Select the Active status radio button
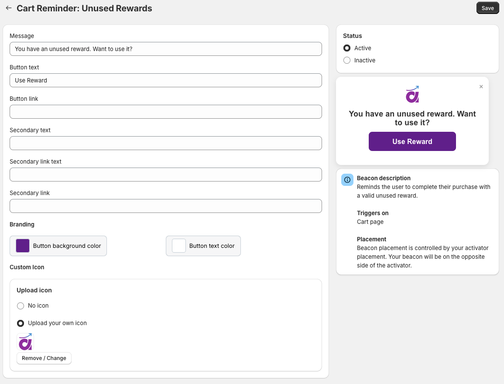 tap(347, 48)
